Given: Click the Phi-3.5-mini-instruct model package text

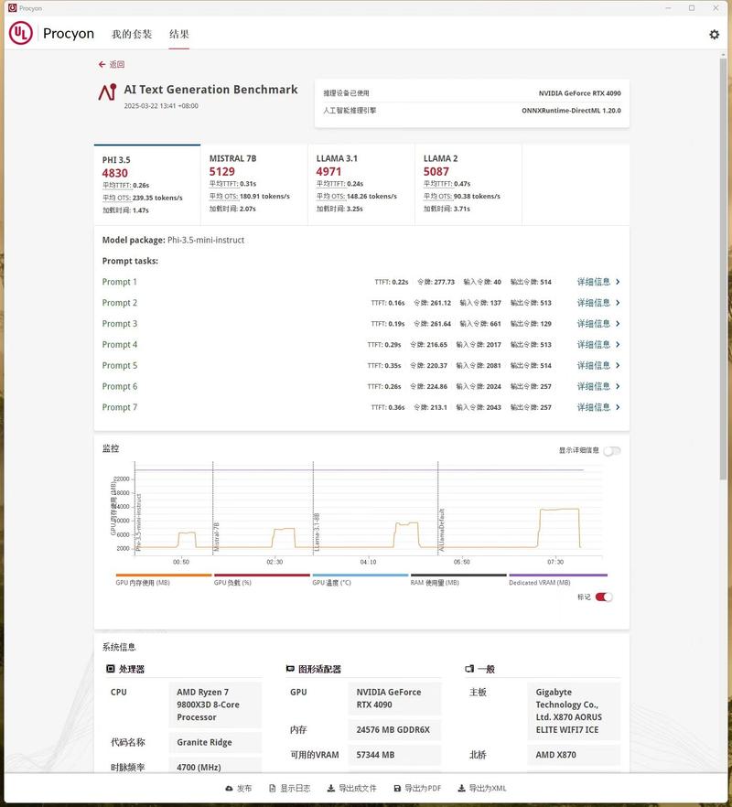Looking at the screenshot, I should [206, 241].
